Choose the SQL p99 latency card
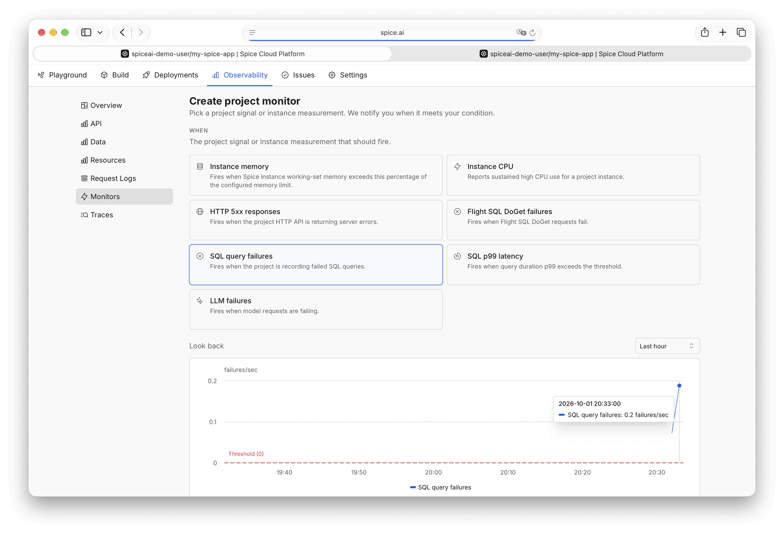Image resolution: width=784 pixels, height=534 pixels. coord(573,265)
